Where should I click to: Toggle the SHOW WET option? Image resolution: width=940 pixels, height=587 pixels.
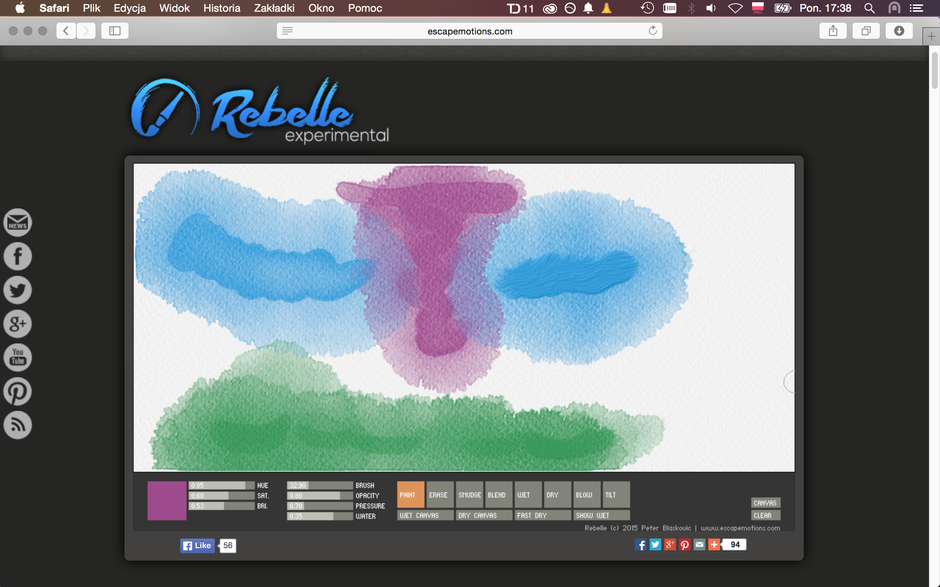pyautogui.click(x=601, y=515)
